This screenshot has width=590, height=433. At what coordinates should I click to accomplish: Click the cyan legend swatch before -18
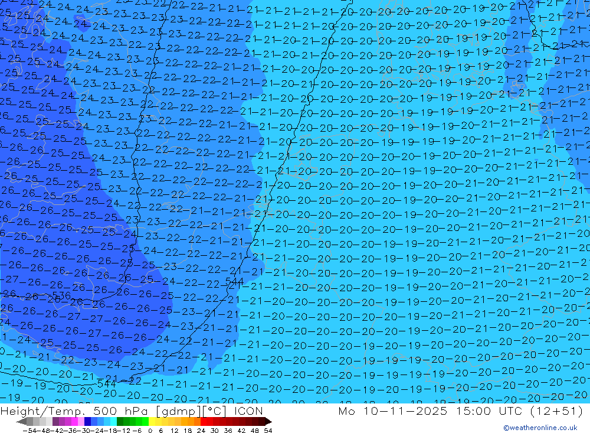pyautogui.click(x=113, y=422)
